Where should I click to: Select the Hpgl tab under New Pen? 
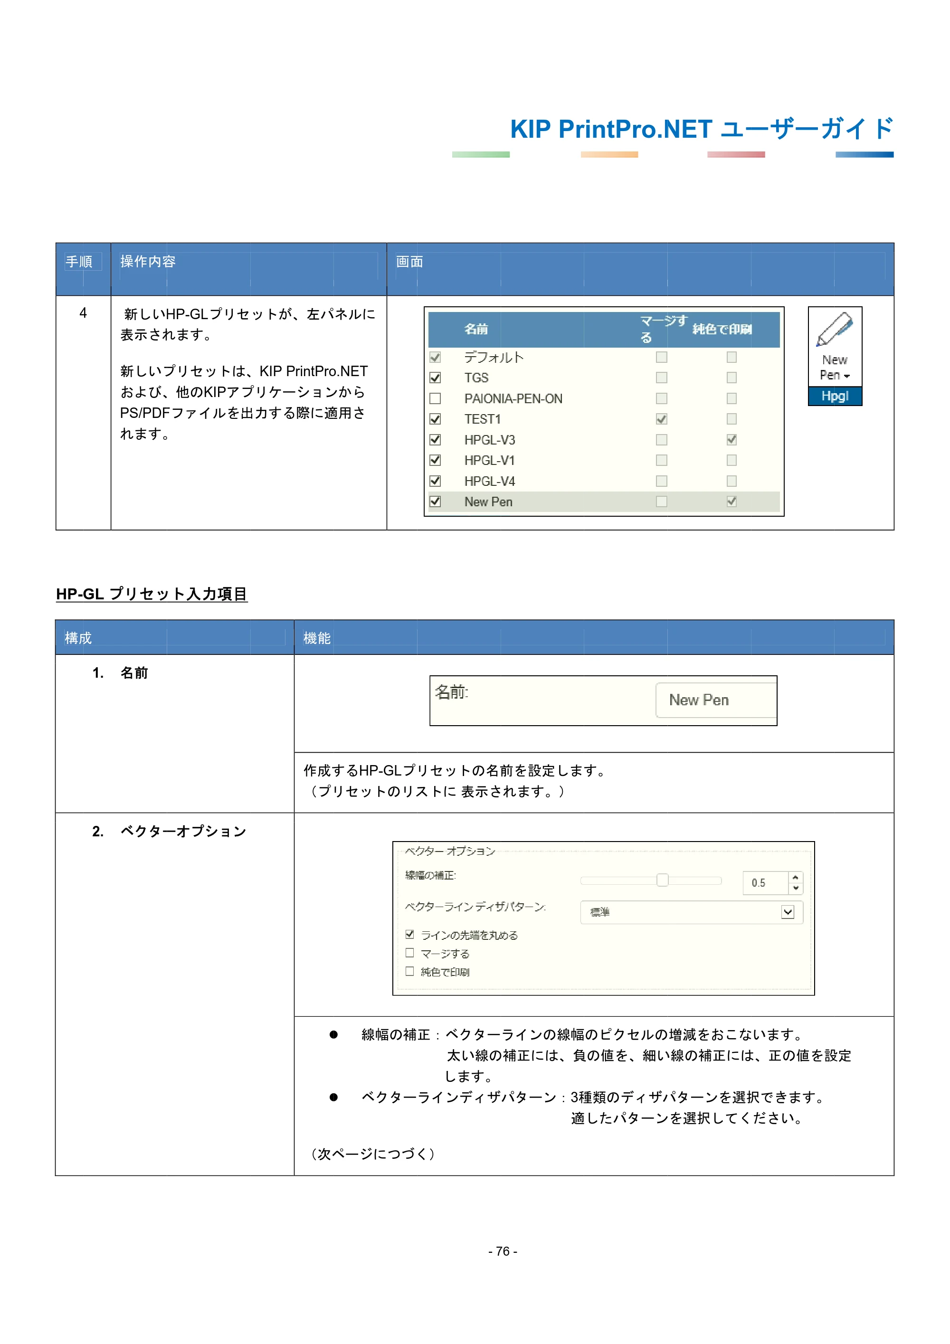835,396
